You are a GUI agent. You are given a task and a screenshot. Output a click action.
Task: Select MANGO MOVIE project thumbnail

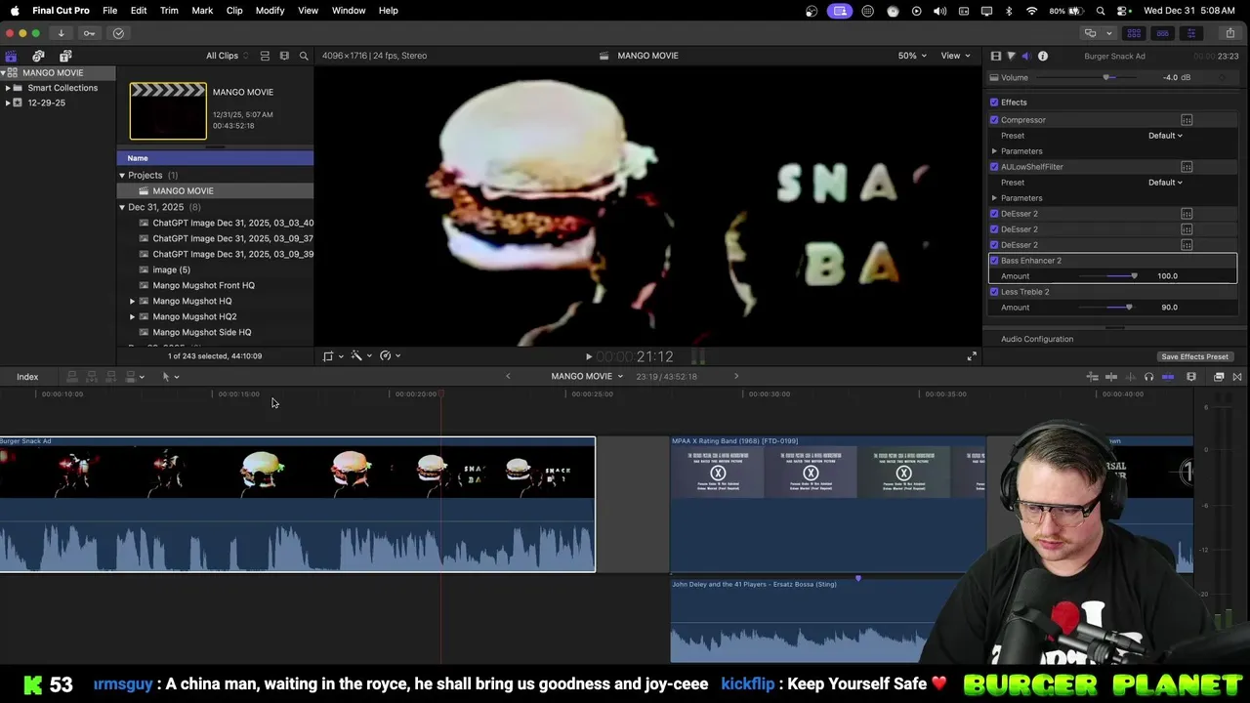coord(168,111)
